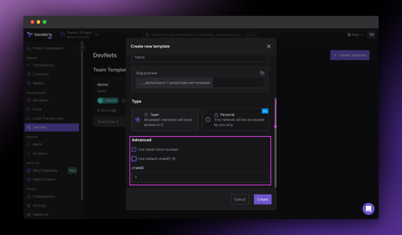Screen dimensions: 402x235
Task: Uncheck Use latest block number
Action: (134, 149)
